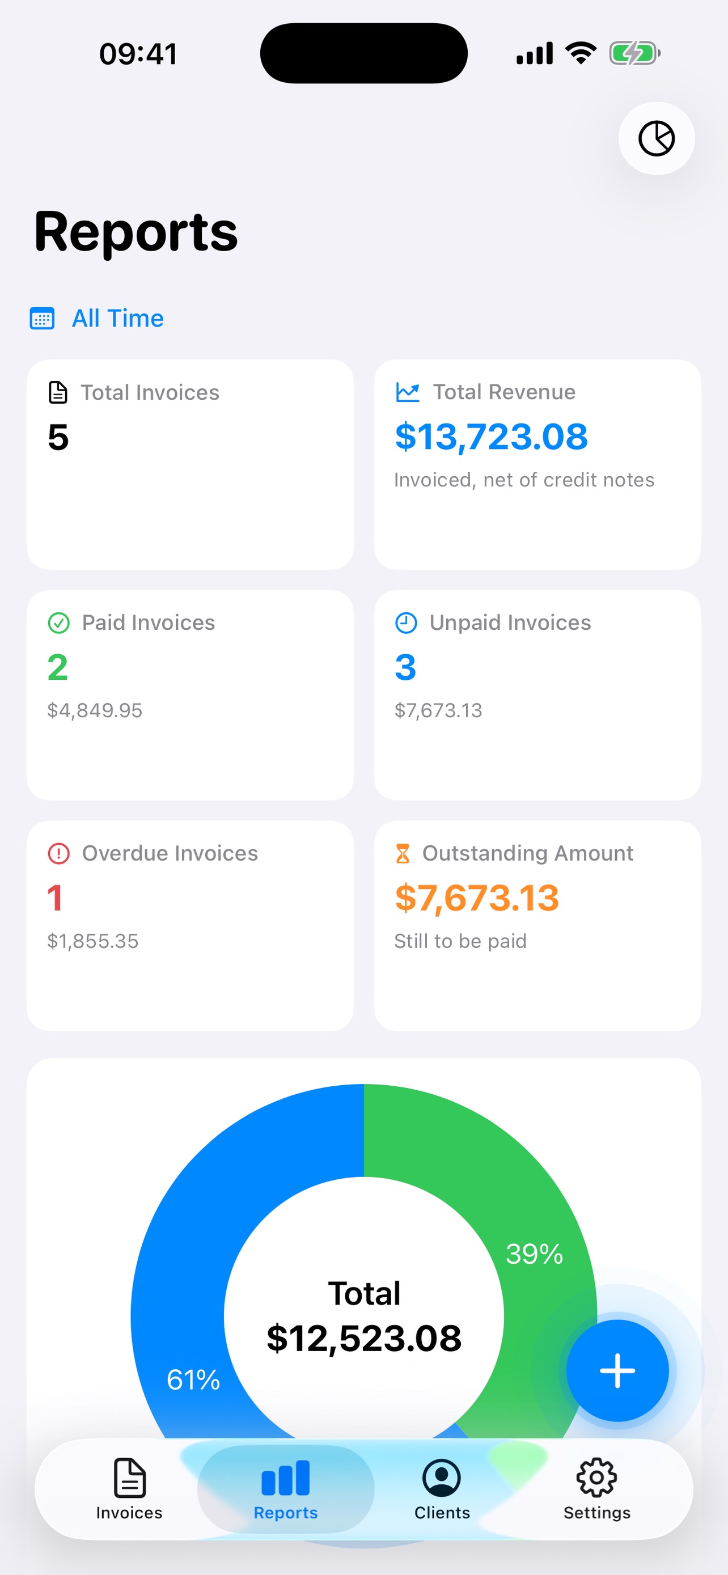The height and width of the screenshot is (1575, 728).
Task: Select the blue 61% donut segment
Action: coord(193,1379)
